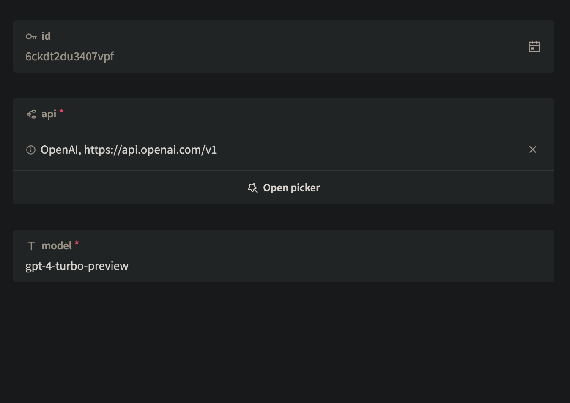Select the id value 6ckdt2du3407vpf
The image size is (570, 403).
click(70, 57)
